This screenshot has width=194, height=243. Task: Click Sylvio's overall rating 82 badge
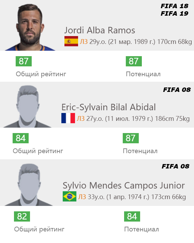22,216
